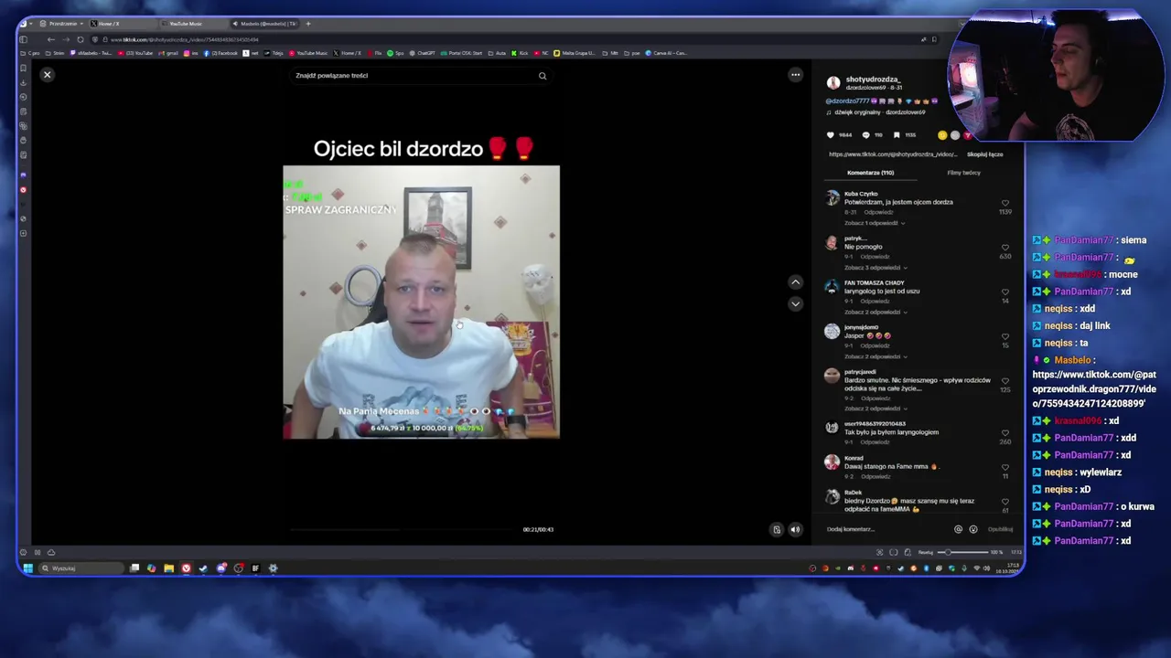Open the shotyudrozdza_ username link
This screenshot has width=1171, height=658.
coord(873,80)
